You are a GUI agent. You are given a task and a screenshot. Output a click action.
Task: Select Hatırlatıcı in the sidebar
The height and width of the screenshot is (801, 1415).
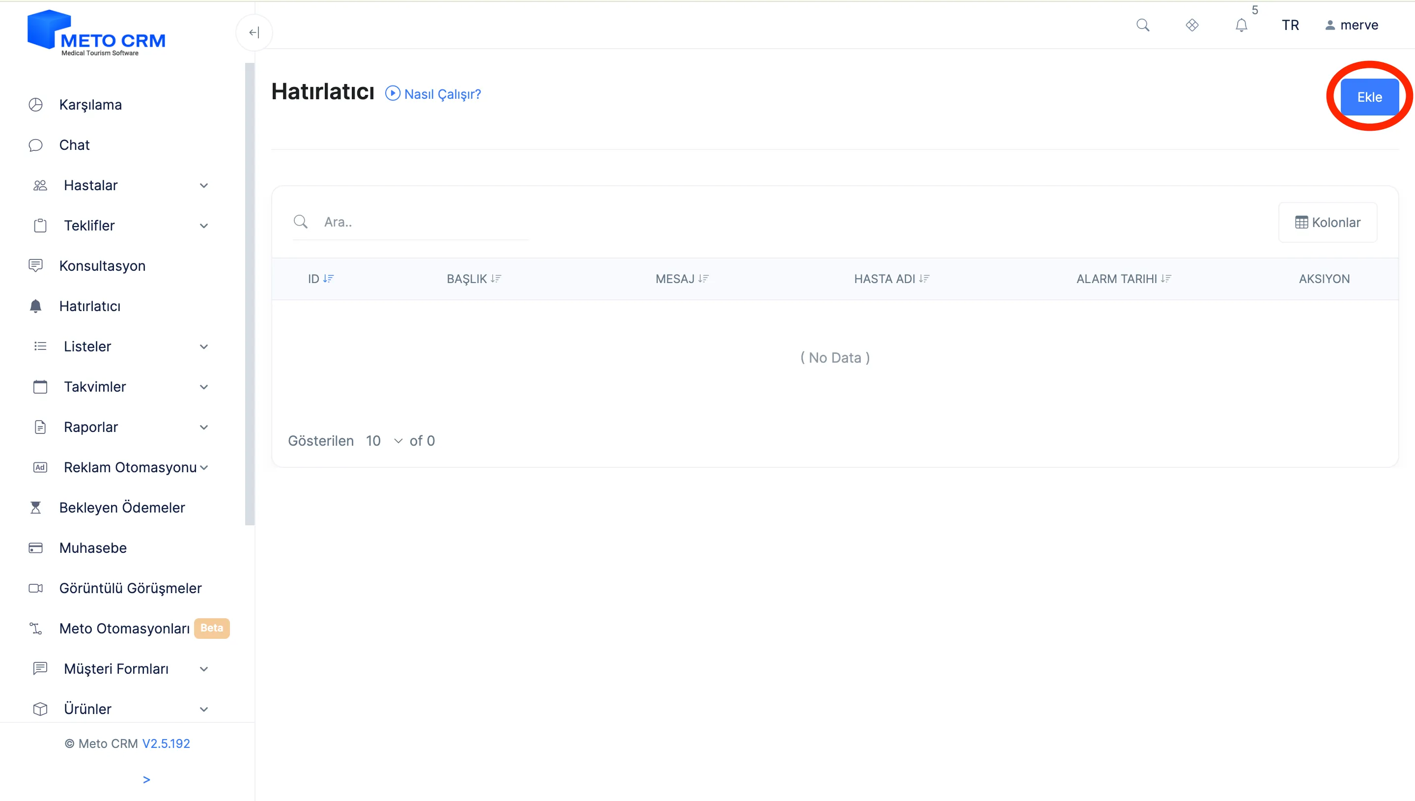(x=89, y=306)
